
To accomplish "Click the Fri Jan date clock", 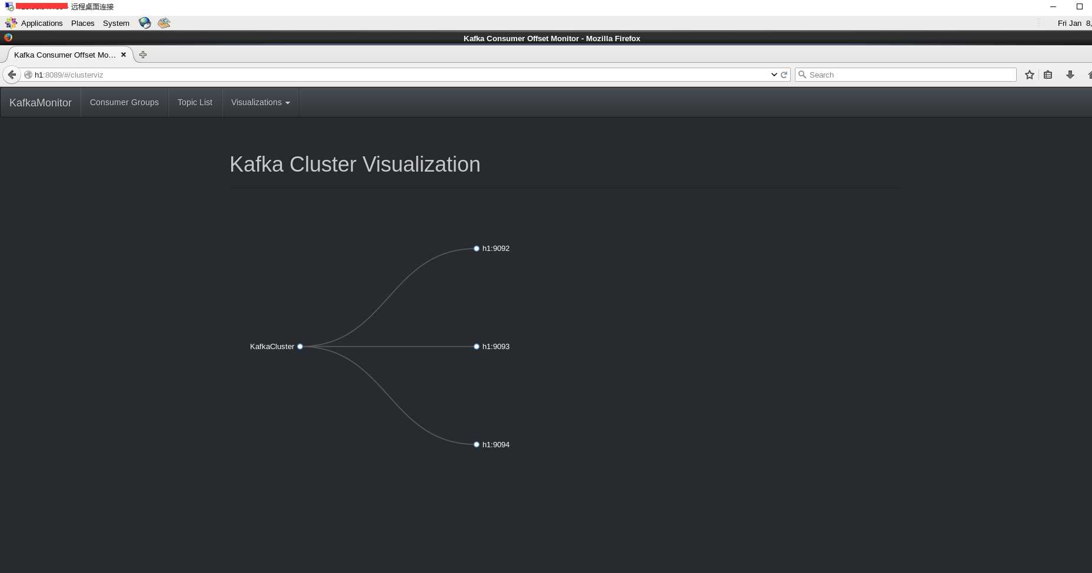I will tap(1074, 23).
